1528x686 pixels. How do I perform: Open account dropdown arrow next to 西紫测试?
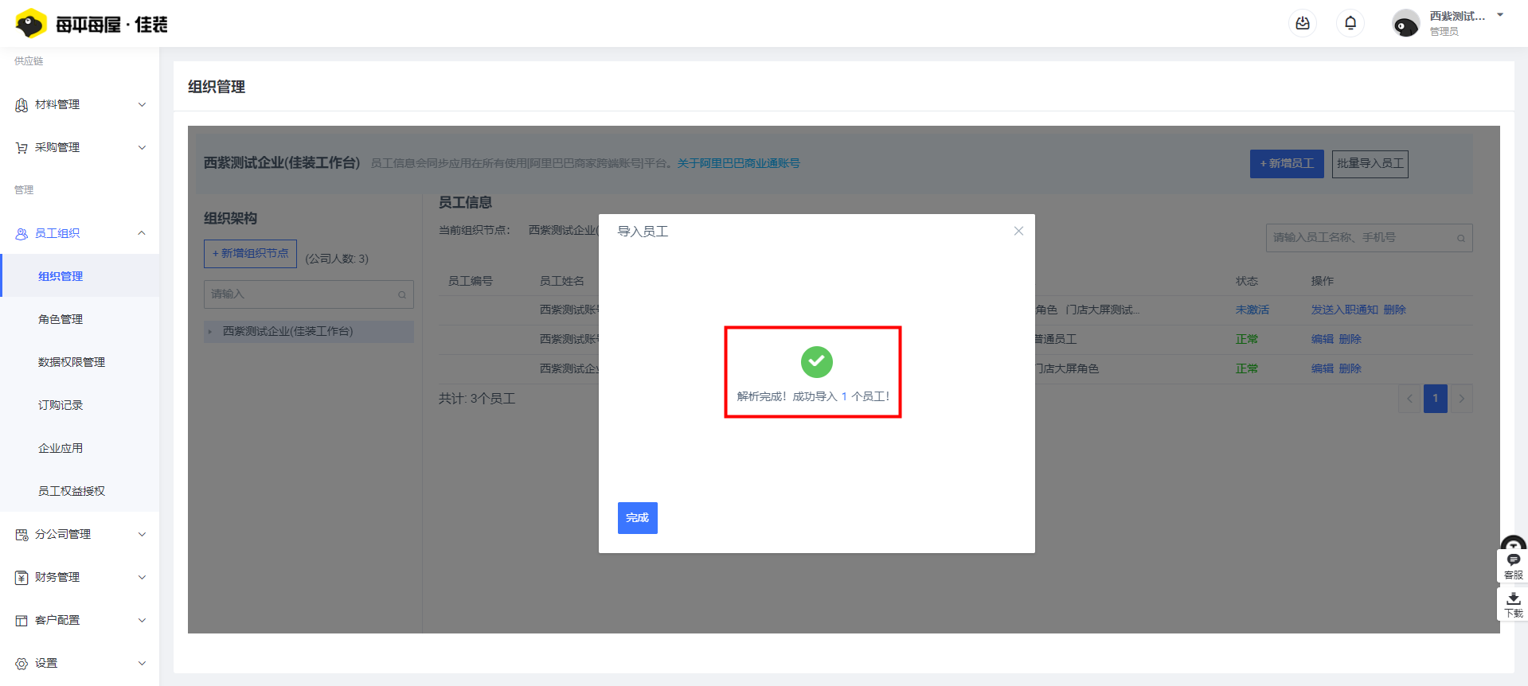[x=1500, y=15]
